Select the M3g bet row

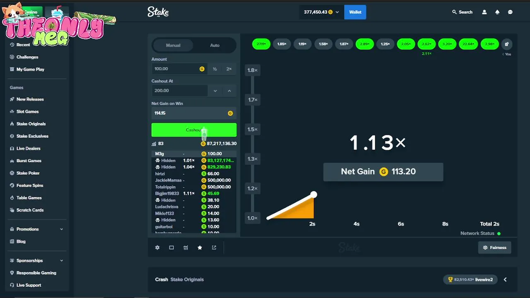(194, 154)
